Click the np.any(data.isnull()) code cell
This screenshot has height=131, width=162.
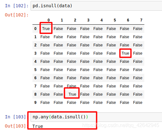tap(96, 117)
